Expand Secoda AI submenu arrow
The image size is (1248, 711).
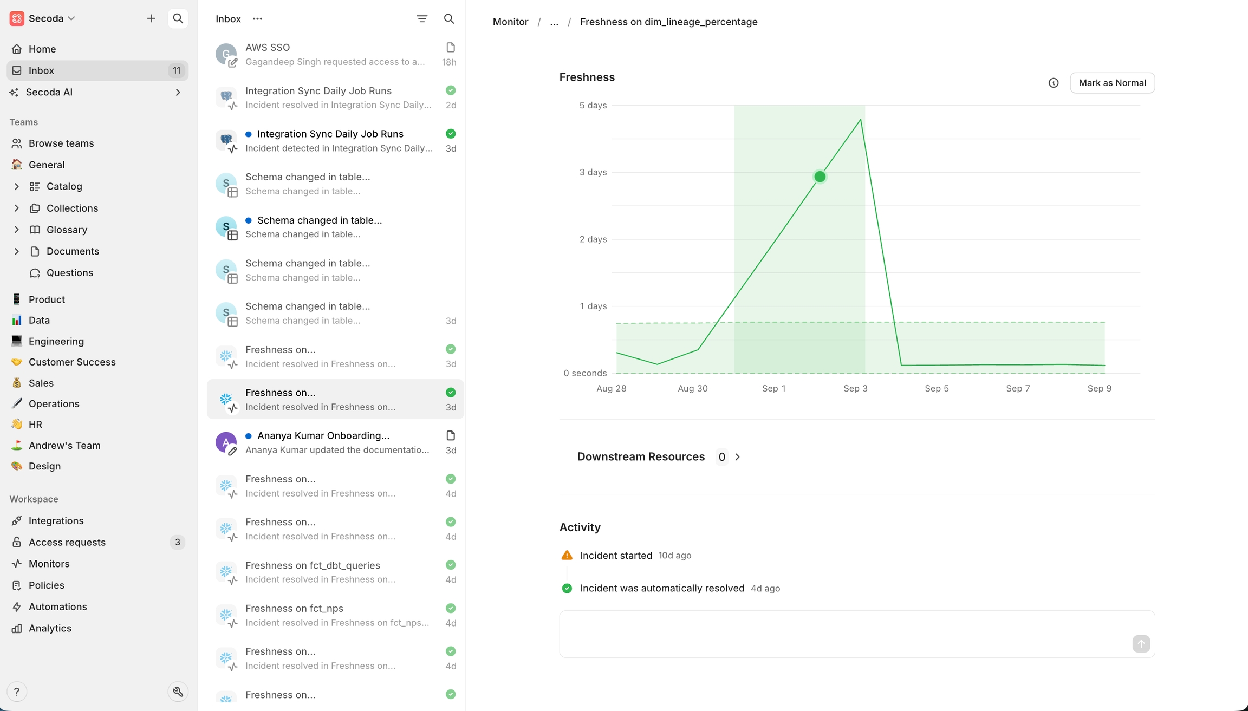pos(178,92)
